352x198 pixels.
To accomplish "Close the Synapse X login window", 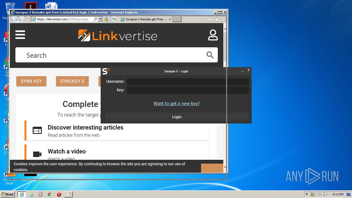I will 248,70.
